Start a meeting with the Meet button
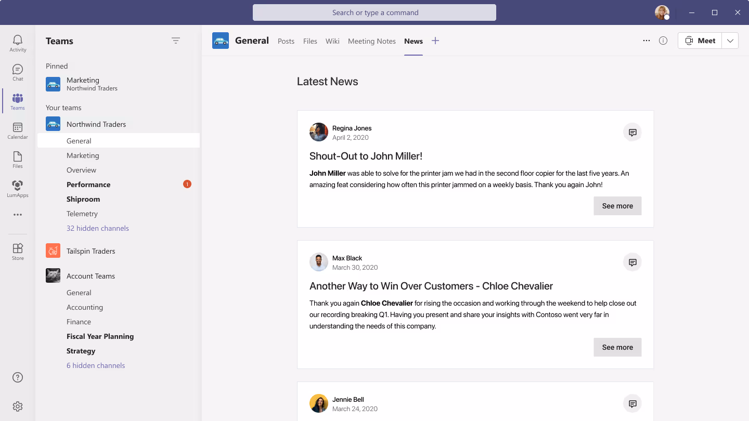This screenshot has width=749, height=421. 700,41
